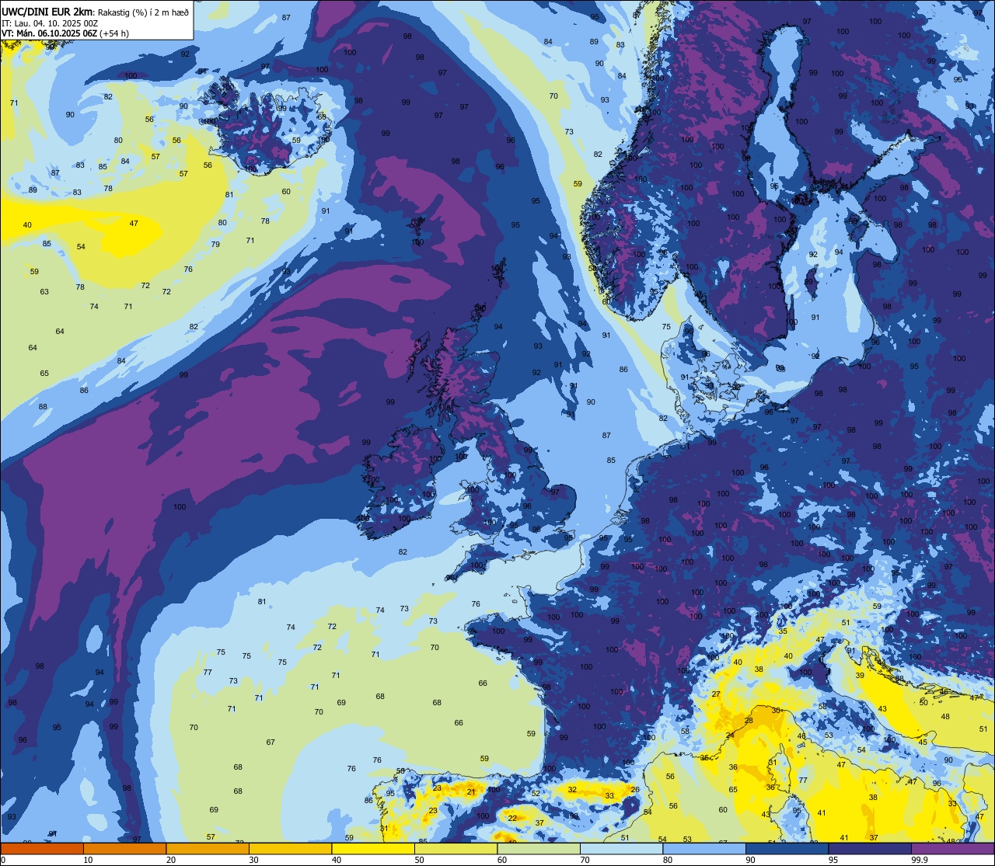Click the humidity value '39' near Adriatic

point(860,676)
